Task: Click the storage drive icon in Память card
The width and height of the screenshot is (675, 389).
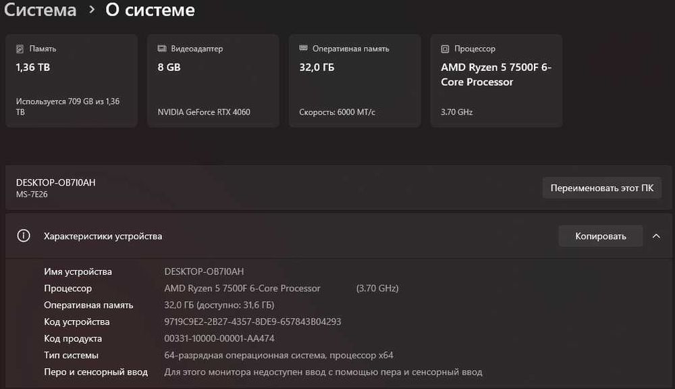Action: [x=20, y=49]
